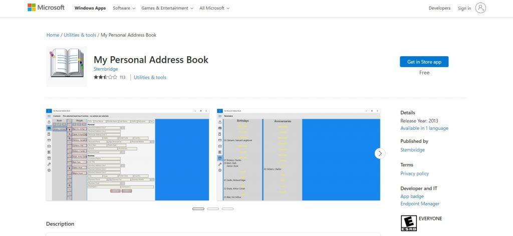Click the 113 ratings count
This screenshot has height=236, width=513.
[122, 78]
